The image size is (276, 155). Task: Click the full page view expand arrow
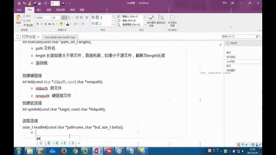[220, 45]
